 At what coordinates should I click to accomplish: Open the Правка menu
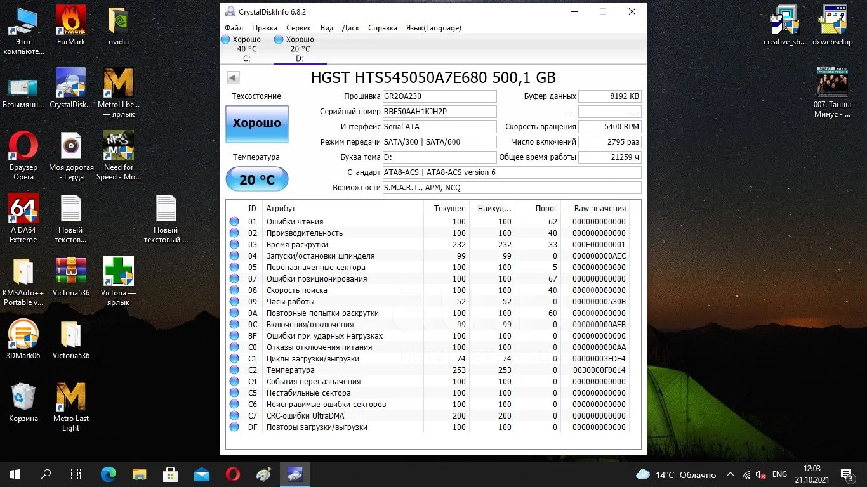click(264, 28)
